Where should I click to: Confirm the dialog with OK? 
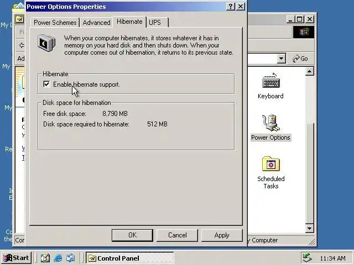click(132, 235)
